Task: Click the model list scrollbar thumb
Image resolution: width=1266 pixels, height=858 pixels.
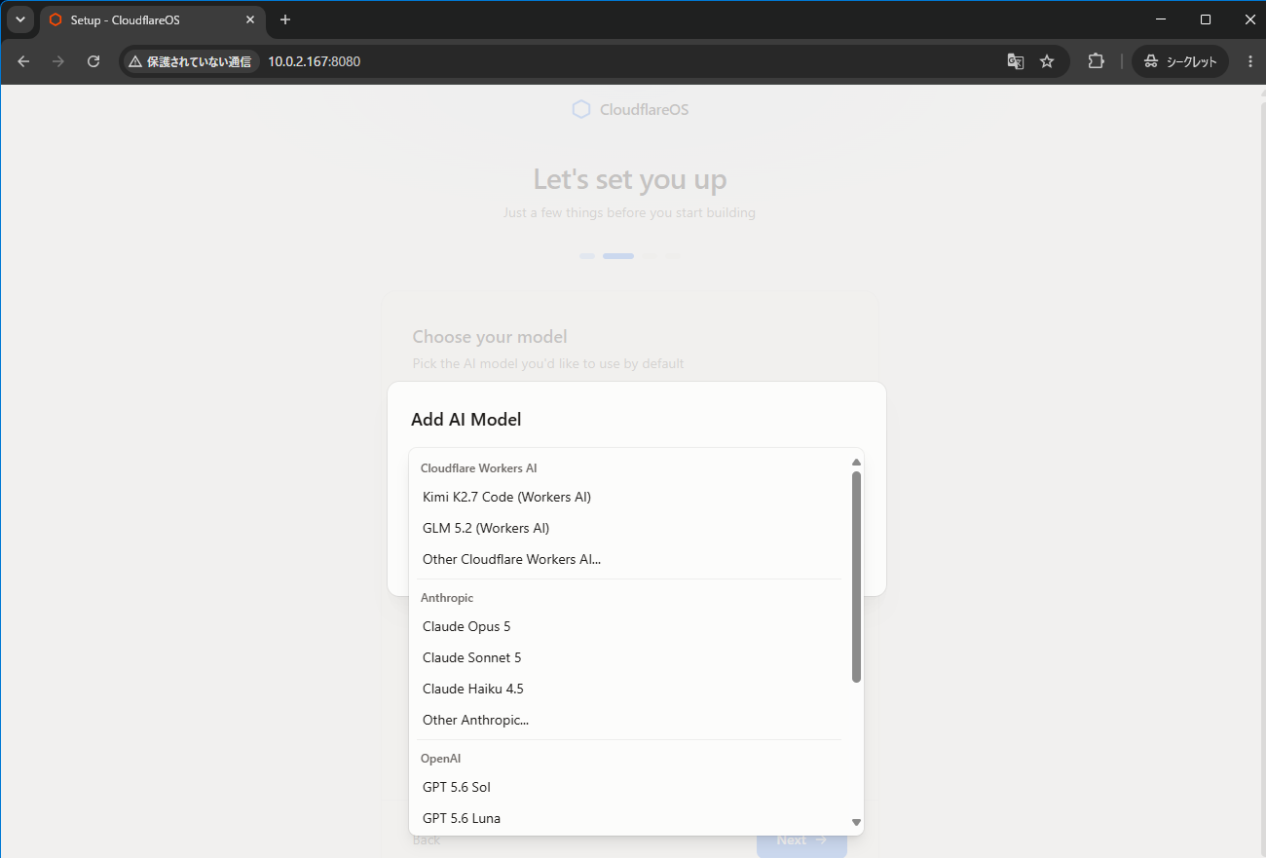Action: point(857,577)
